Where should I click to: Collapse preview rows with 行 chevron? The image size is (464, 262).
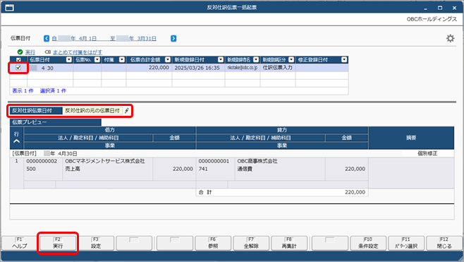pos(17,141)
